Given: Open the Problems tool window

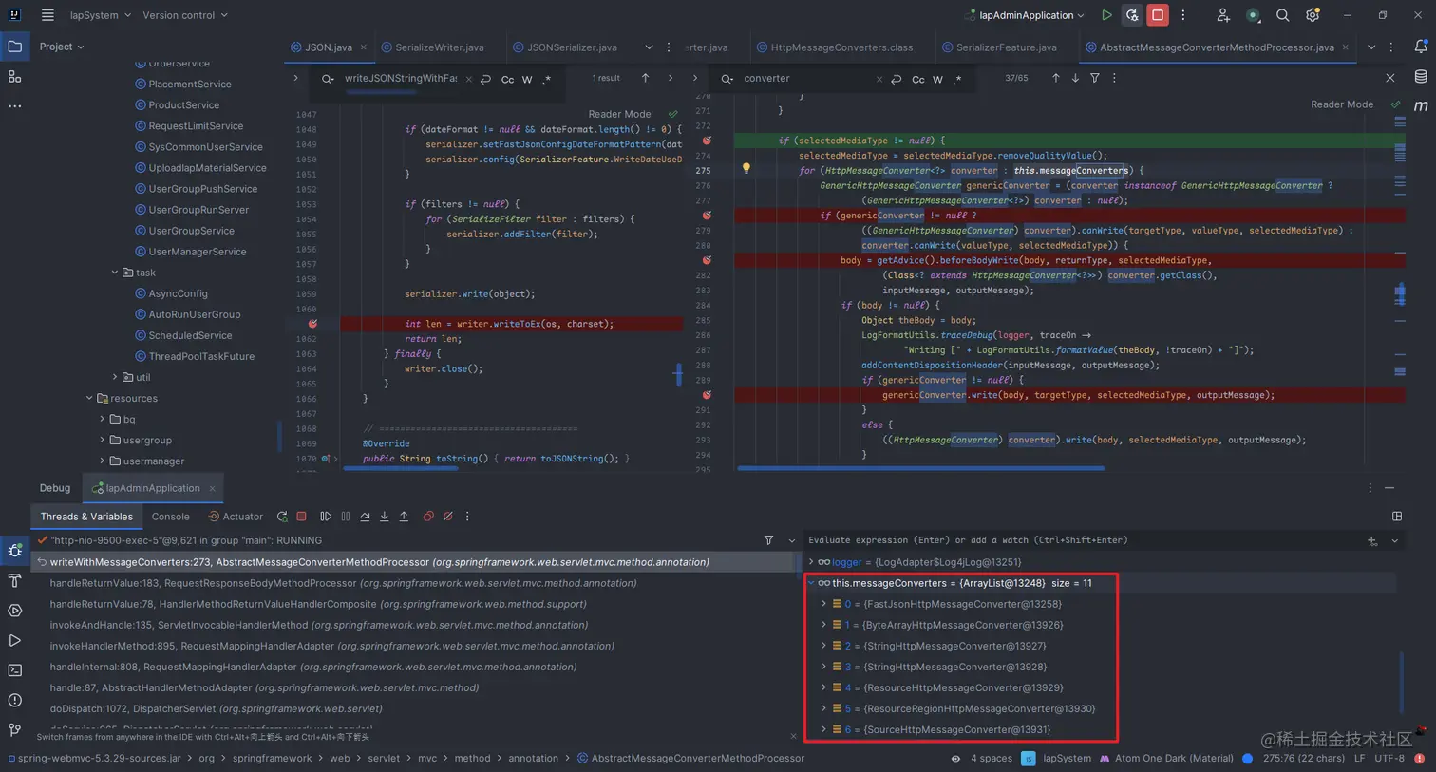Looking at the screenshot, I should point(14,702).
